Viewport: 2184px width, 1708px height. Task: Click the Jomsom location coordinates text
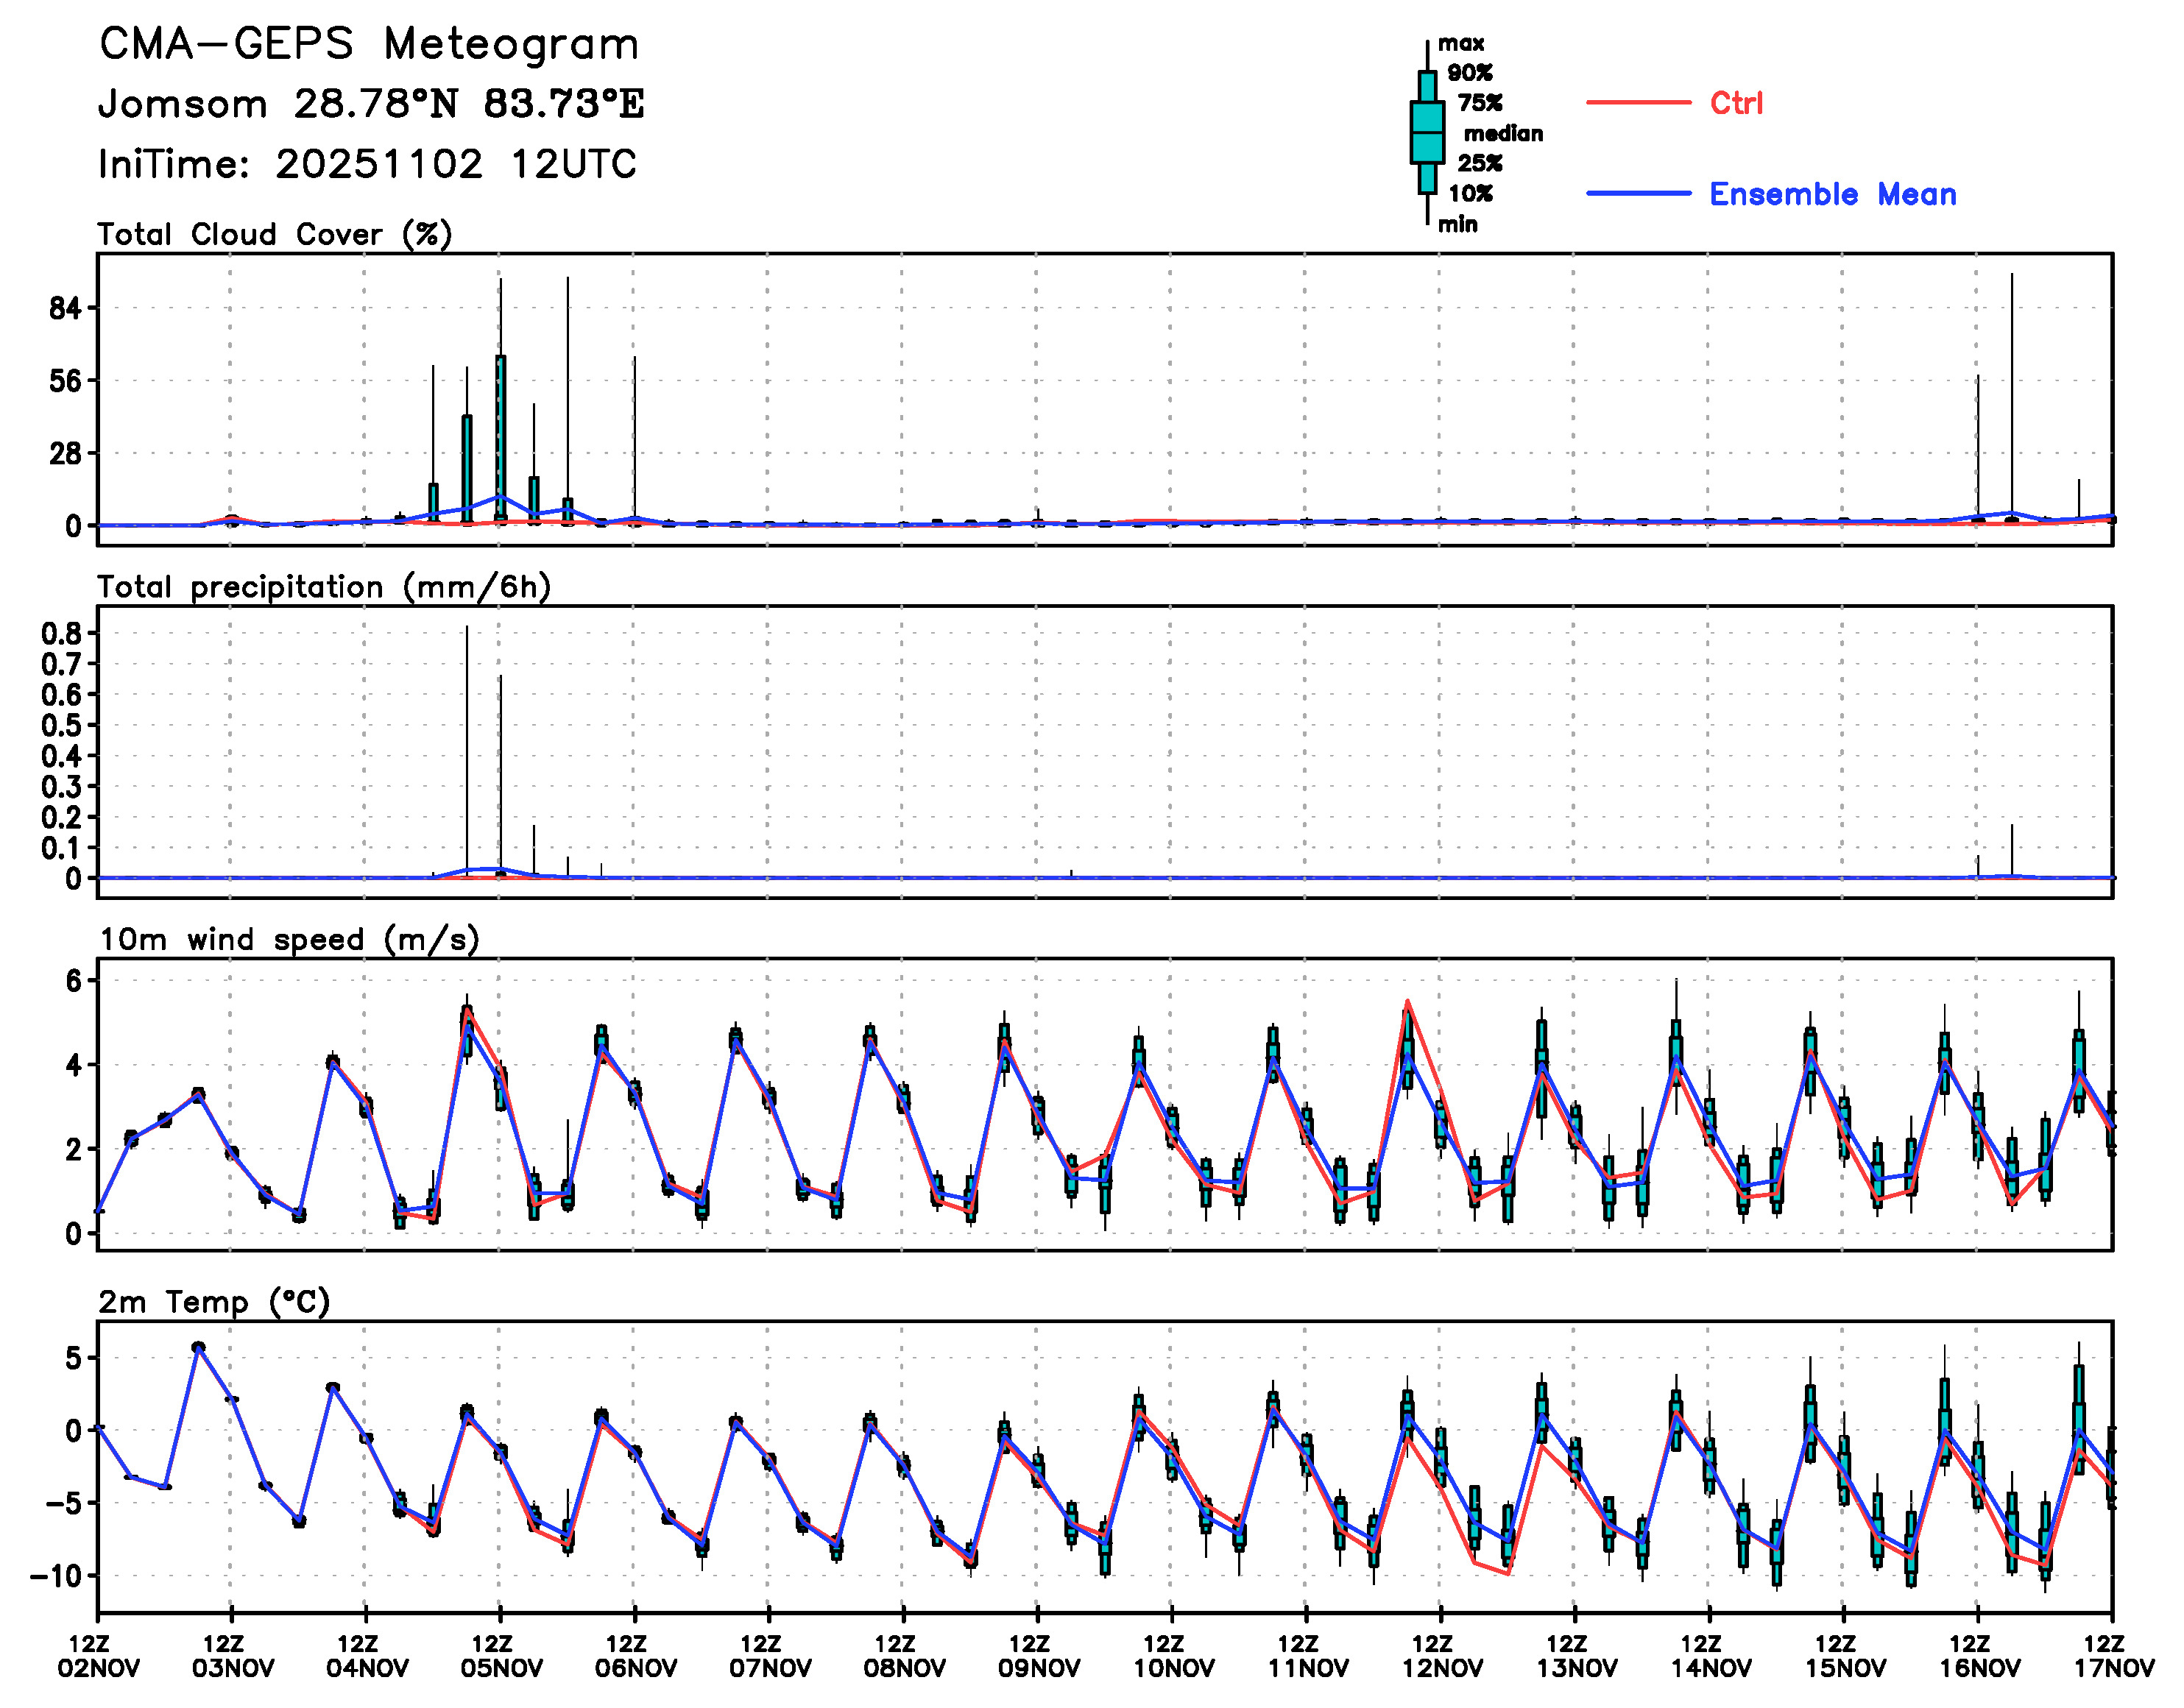[371, 105]
